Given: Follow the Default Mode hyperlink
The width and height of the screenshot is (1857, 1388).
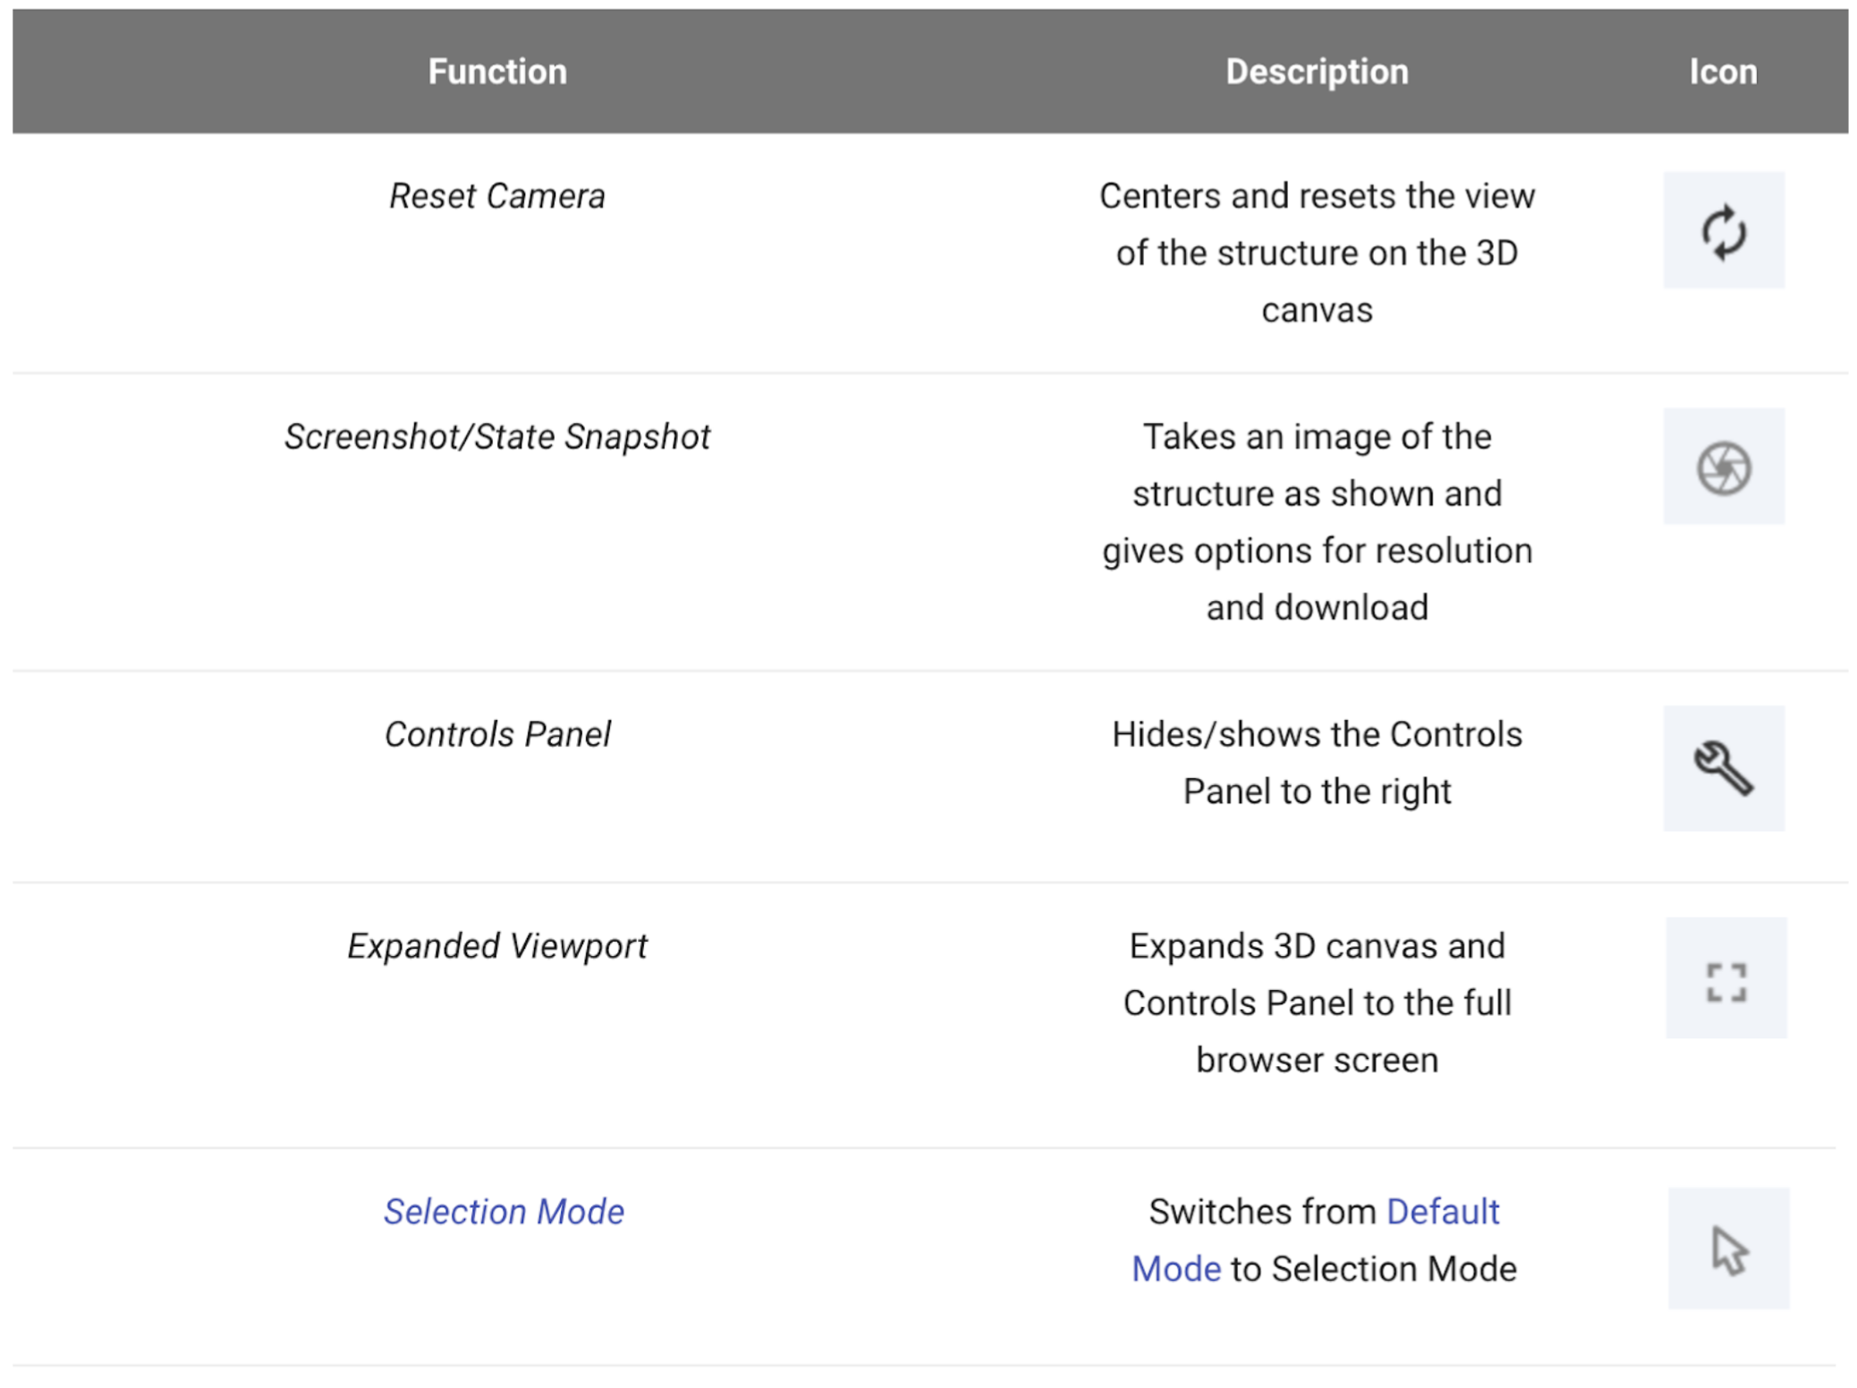Looking at the screenshot, I should [1442, 1212].
